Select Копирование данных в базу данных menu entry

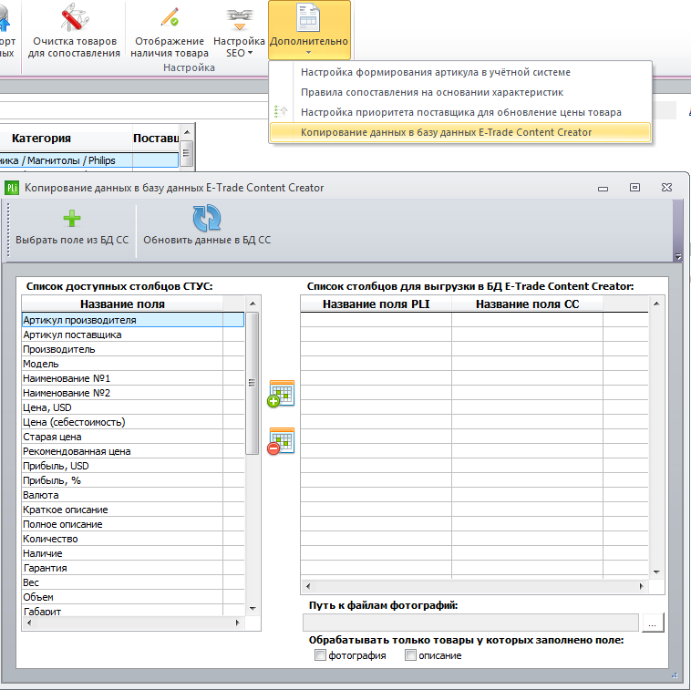(x=460, y=132)
